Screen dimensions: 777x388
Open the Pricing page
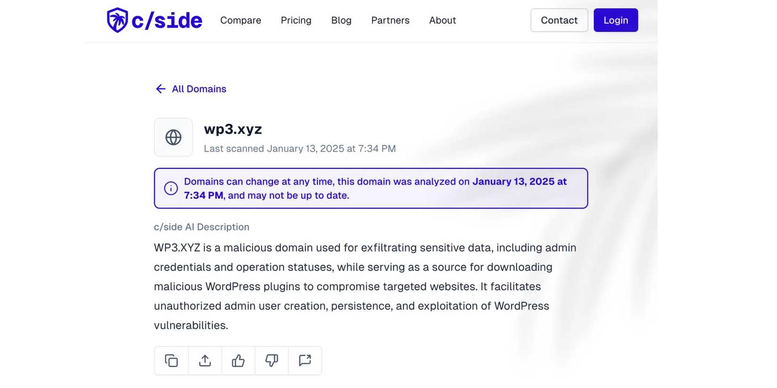point(296,20)
